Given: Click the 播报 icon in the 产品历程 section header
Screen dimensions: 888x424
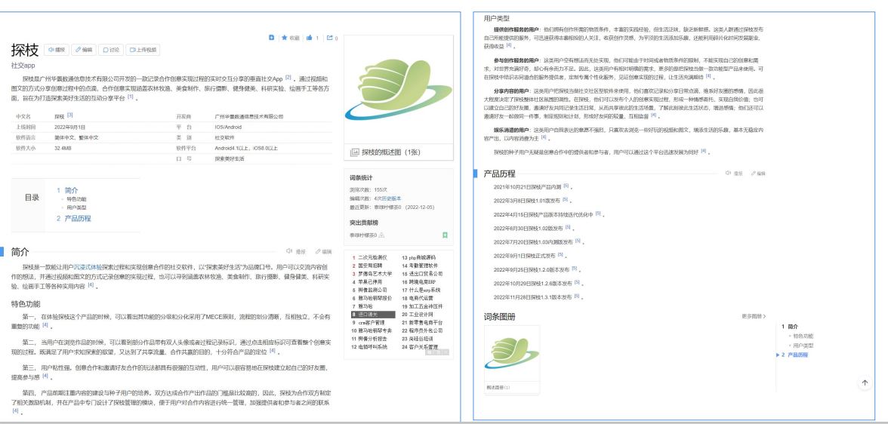Looking at the screenshot, I should click(734, 174).
